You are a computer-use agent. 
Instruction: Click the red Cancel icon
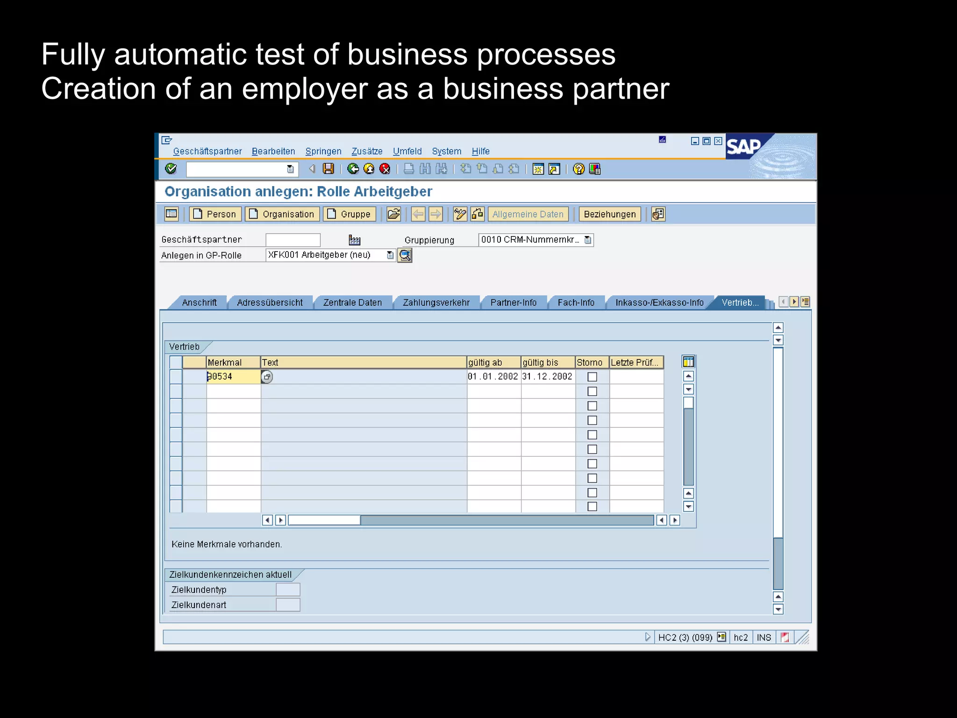click(385, 169)
